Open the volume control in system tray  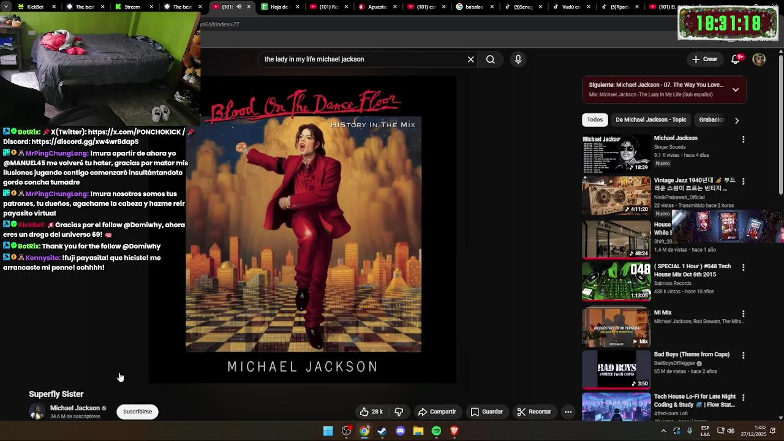(x=731, y=431)
